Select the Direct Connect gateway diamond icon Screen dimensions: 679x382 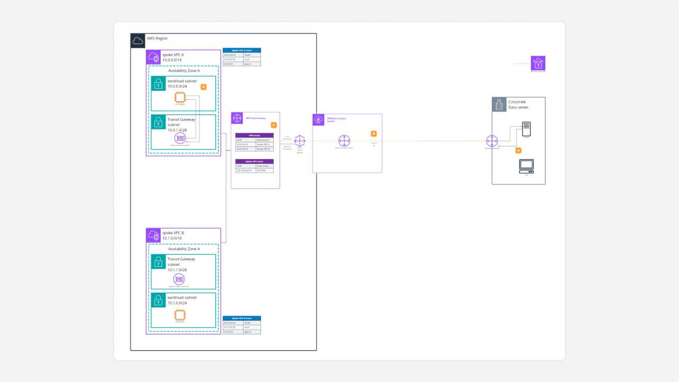300,141
